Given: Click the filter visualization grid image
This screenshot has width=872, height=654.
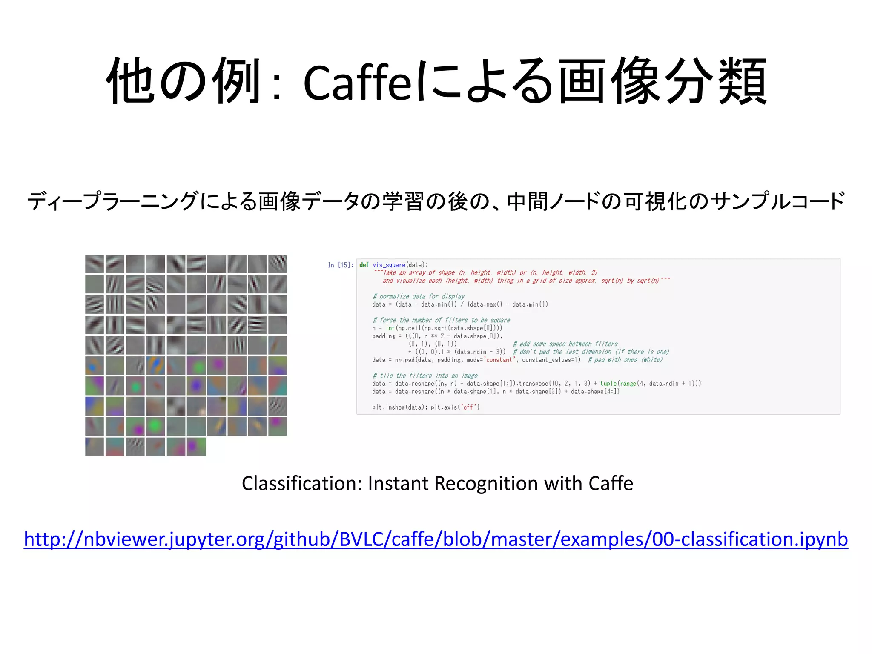Looking at the screenshot, I should 186,355.
